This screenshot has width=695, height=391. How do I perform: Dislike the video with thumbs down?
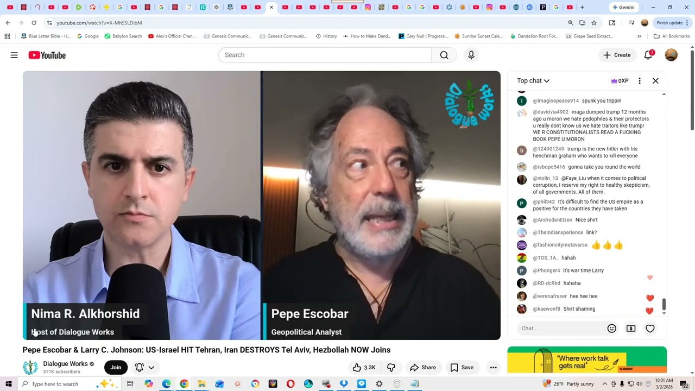pos(391,368)
